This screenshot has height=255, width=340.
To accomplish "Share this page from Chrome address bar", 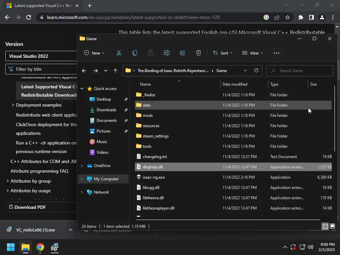I will coord(277,17).
